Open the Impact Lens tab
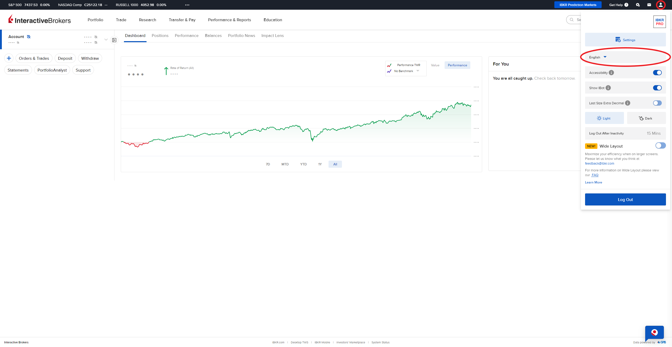 click(273, 36)
